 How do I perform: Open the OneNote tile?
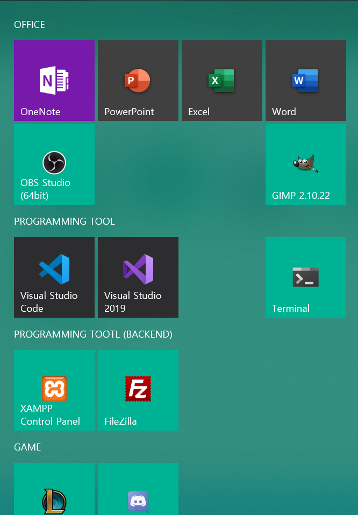coord(54,81)
